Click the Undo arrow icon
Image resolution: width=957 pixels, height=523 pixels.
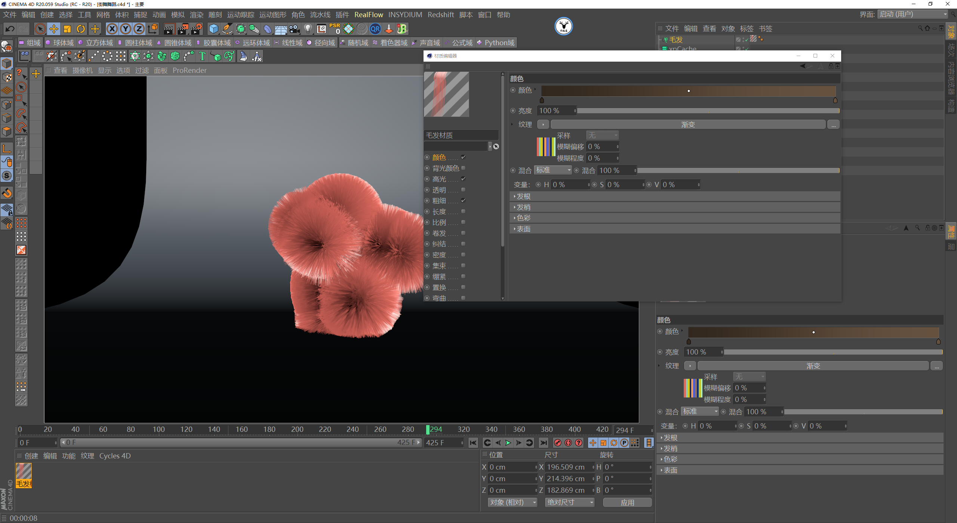[x=10, y=29]
